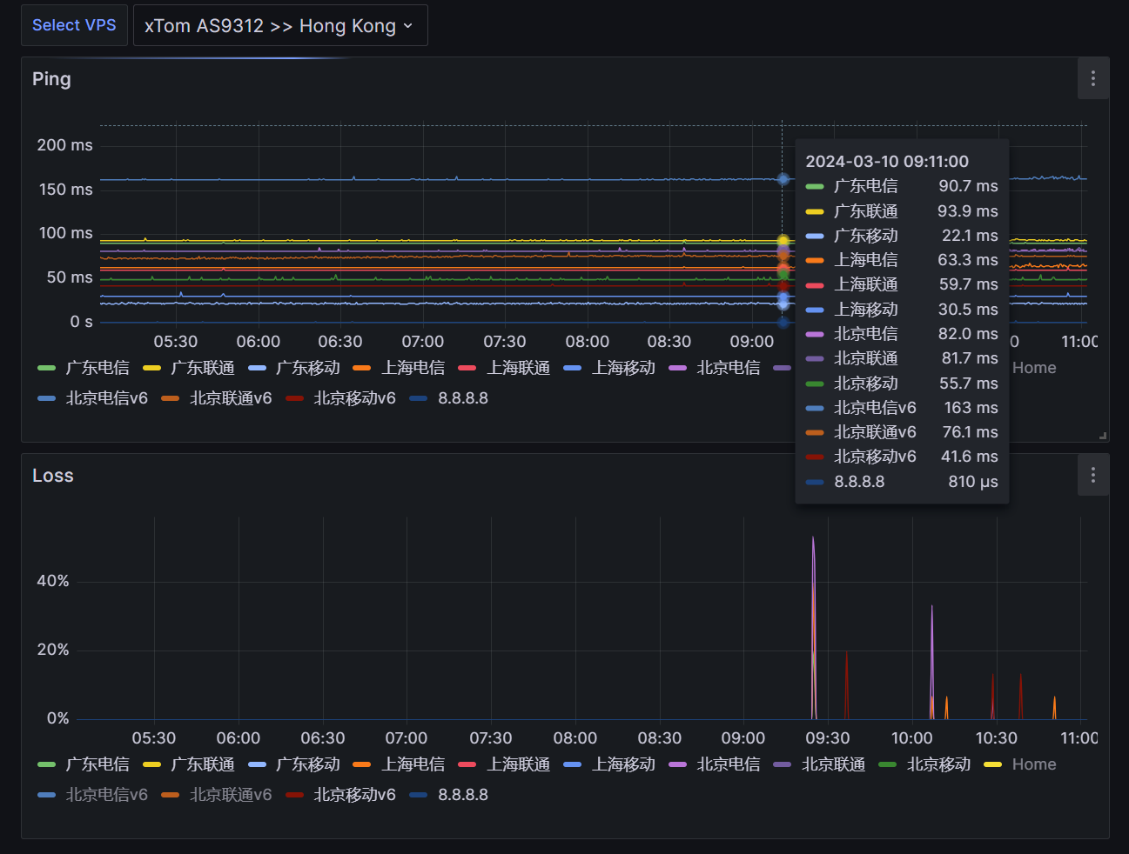1129x854 pixels.
Task: Toggle 北京电信 series in Ping legend
Action: tap(729, 368)
